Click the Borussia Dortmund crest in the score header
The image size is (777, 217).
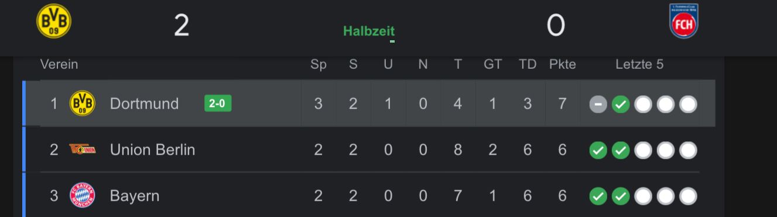pyautogui.click(x=54, y=21)
